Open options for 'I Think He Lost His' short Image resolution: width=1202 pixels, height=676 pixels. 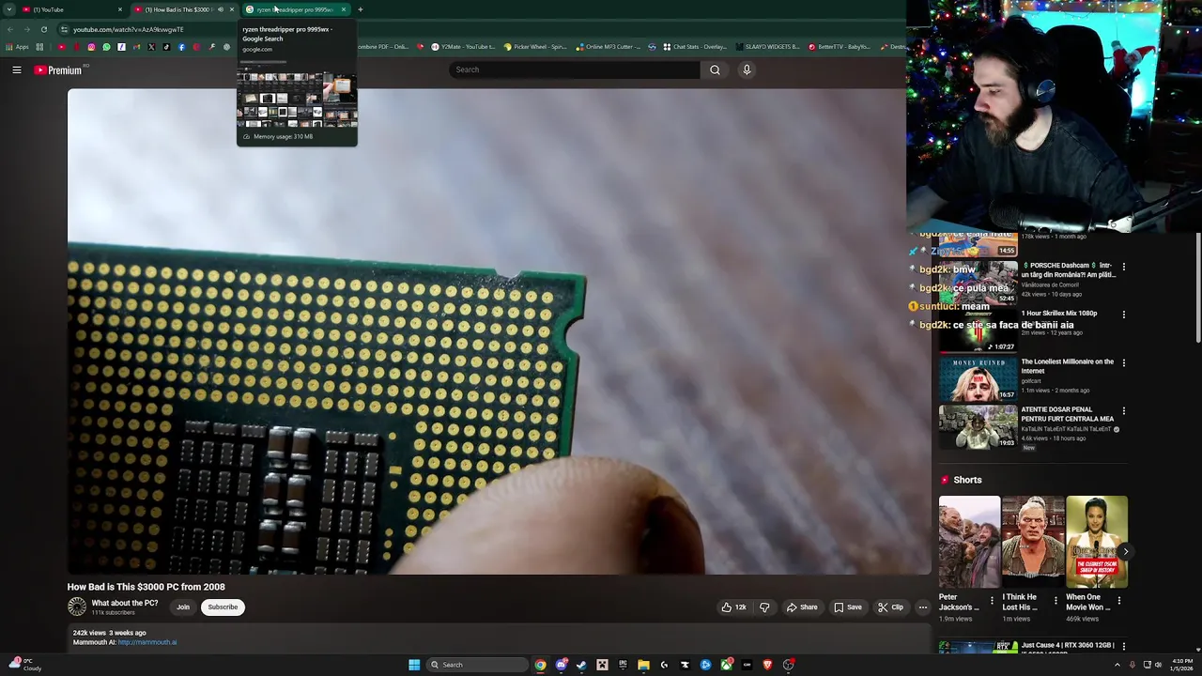click(1056, 599)
